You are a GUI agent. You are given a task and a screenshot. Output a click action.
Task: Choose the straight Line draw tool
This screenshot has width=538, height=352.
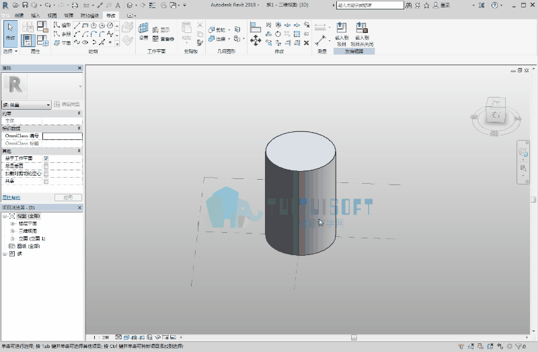click(77, 26)
